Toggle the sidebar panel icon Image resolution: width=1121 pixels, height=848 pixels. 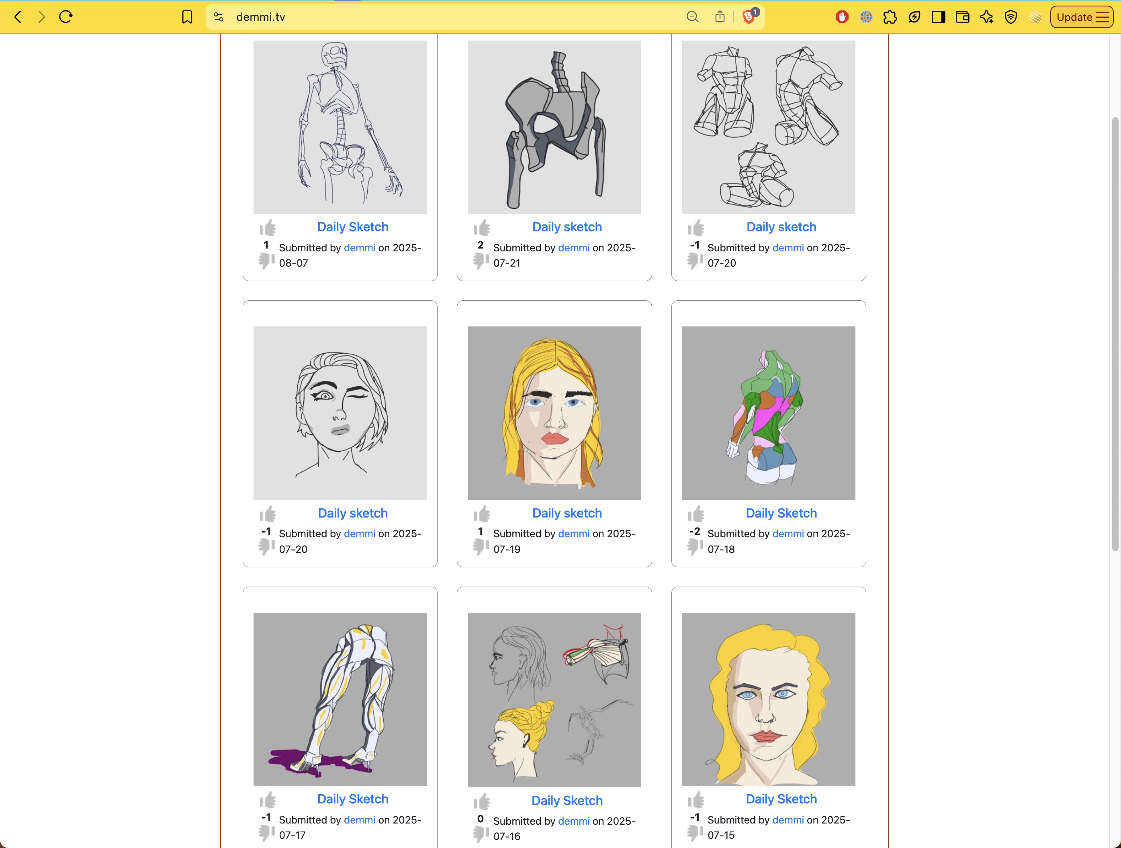(x=938, y=17)
